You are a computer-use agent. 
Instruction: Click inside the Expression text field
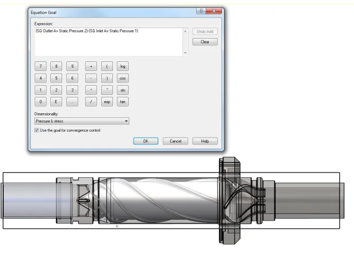pyautogui.click(x=108, y=42)
